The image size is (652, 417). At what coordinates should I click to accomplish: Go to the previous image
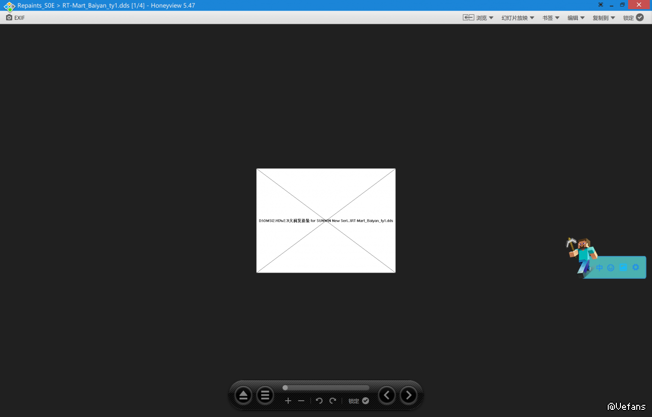[387, 395]
